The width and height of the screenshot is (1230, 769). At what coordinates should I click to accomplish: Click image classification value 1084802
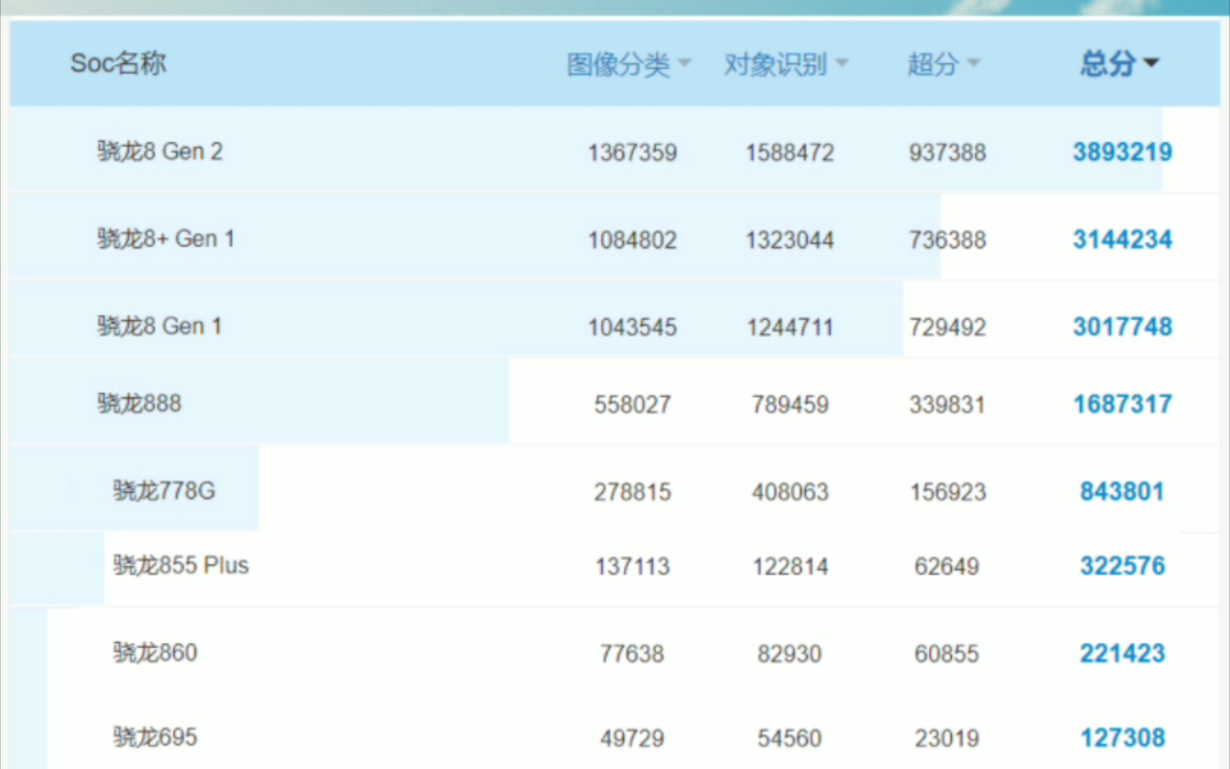(x=632, y=240)
